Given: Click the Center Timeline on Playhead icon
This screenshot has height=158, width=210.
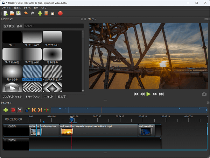Looking at the screenshot, I should [46, 110].
